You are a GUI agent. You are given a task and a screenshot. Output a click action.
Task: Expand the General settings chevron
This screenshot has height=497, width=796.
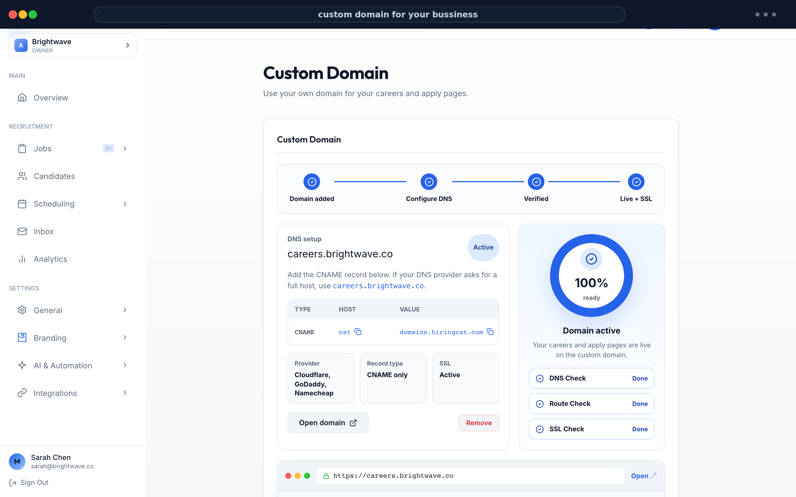(125, 310)
